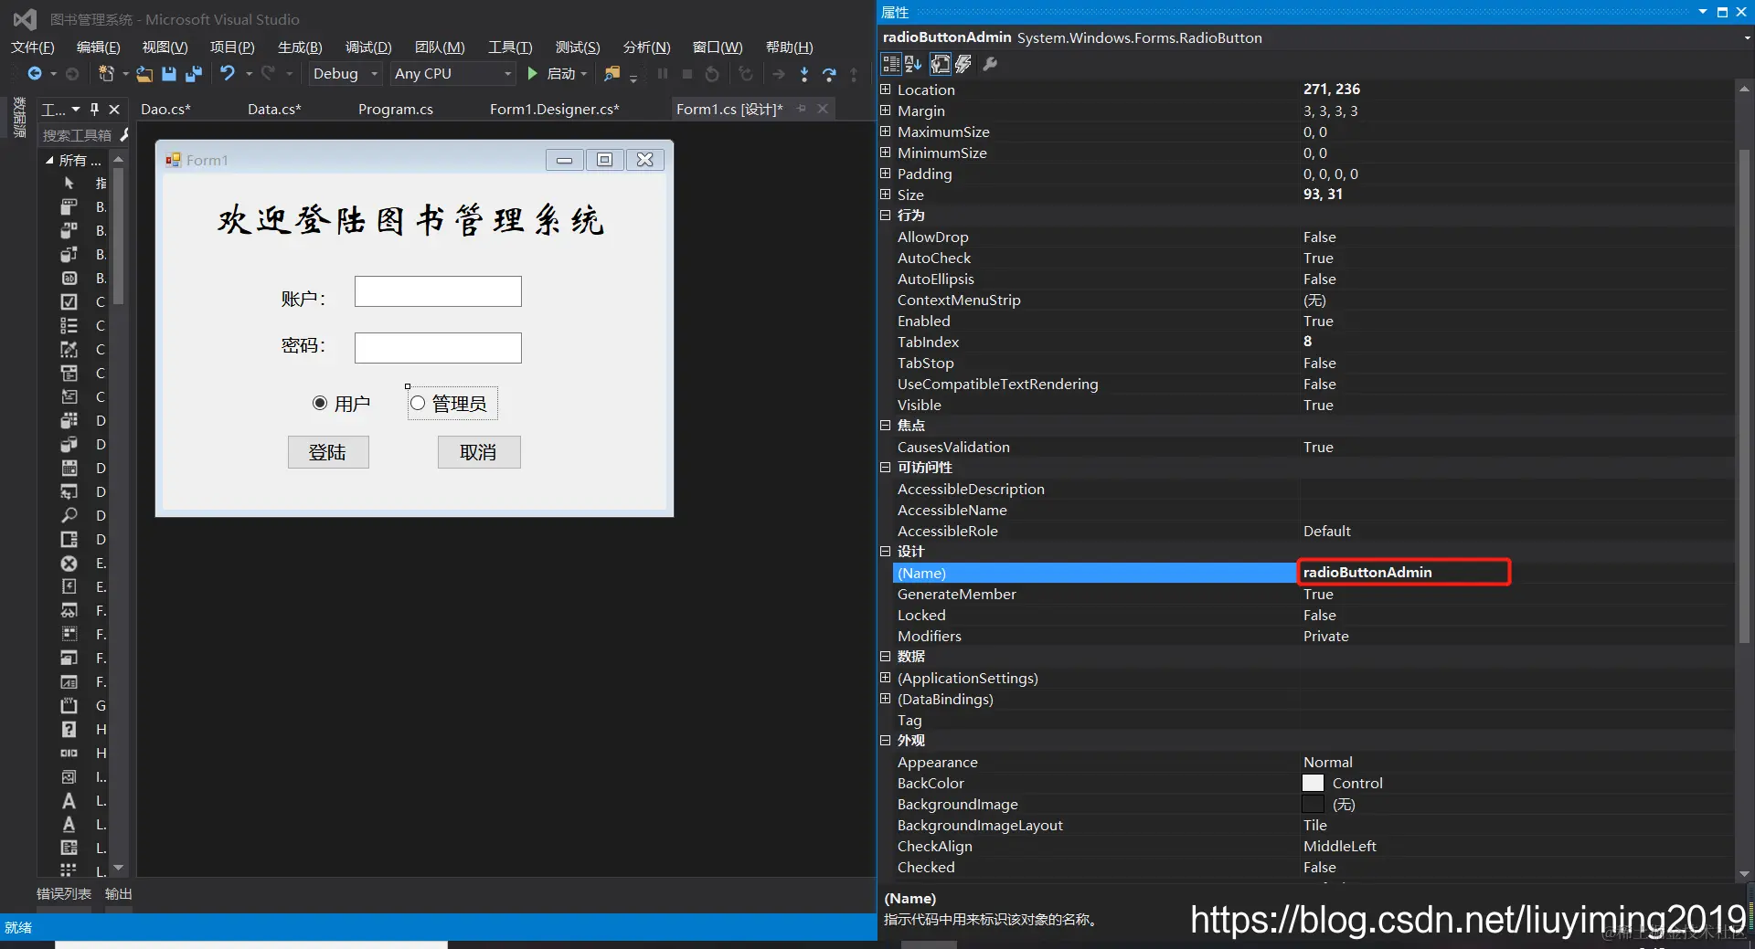1755x949 pixels.
Task: Click the Properties panel vertical scrollbar
Action: (x=1744, y=397)
